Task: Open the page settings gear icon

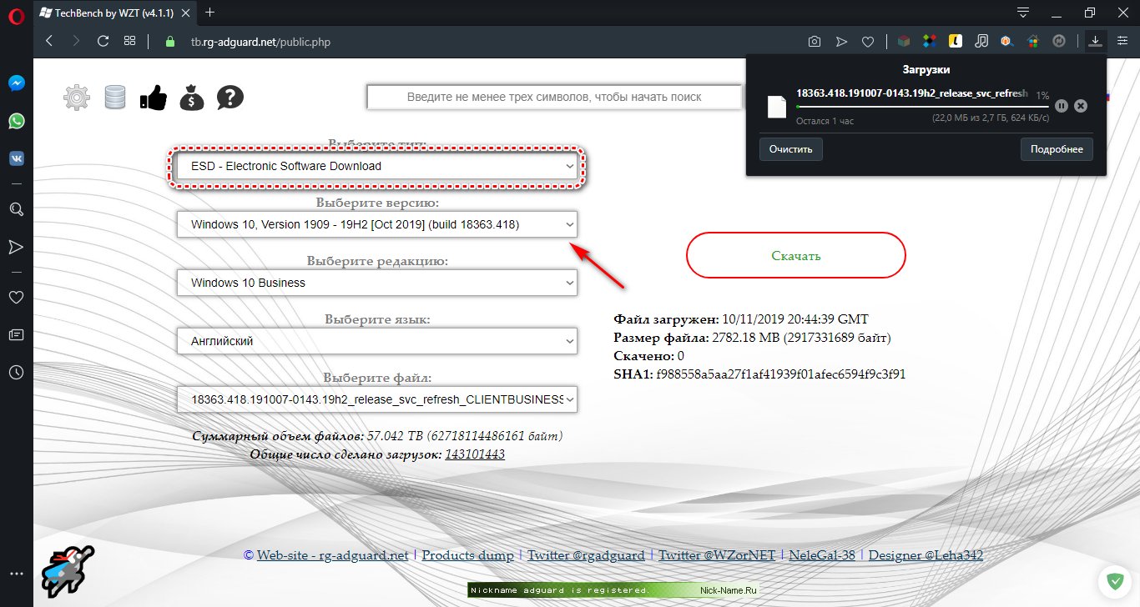Action: (x=77, y=98)
